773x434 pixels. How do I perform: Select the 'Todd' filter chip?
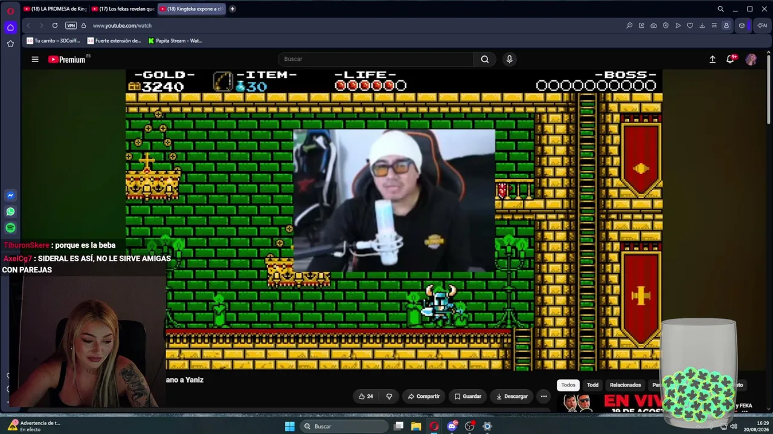[592, 385]
